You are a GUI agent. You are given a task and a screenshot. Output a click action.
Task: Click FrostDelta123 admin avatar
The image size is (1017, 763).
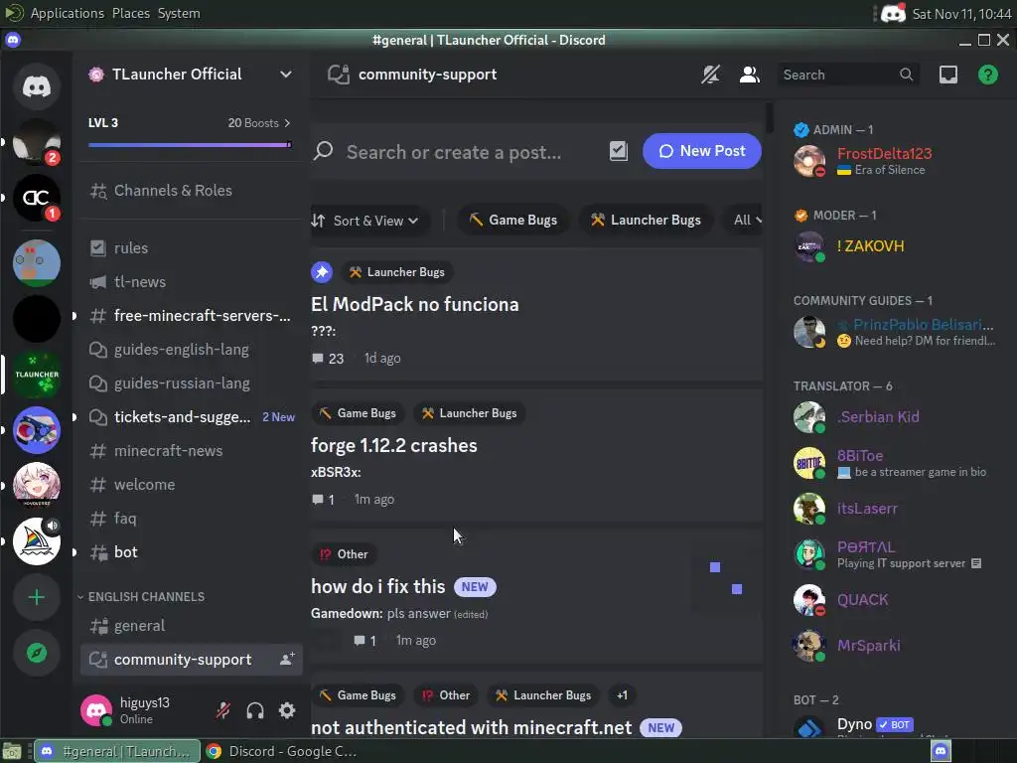[x=809, y=161]
